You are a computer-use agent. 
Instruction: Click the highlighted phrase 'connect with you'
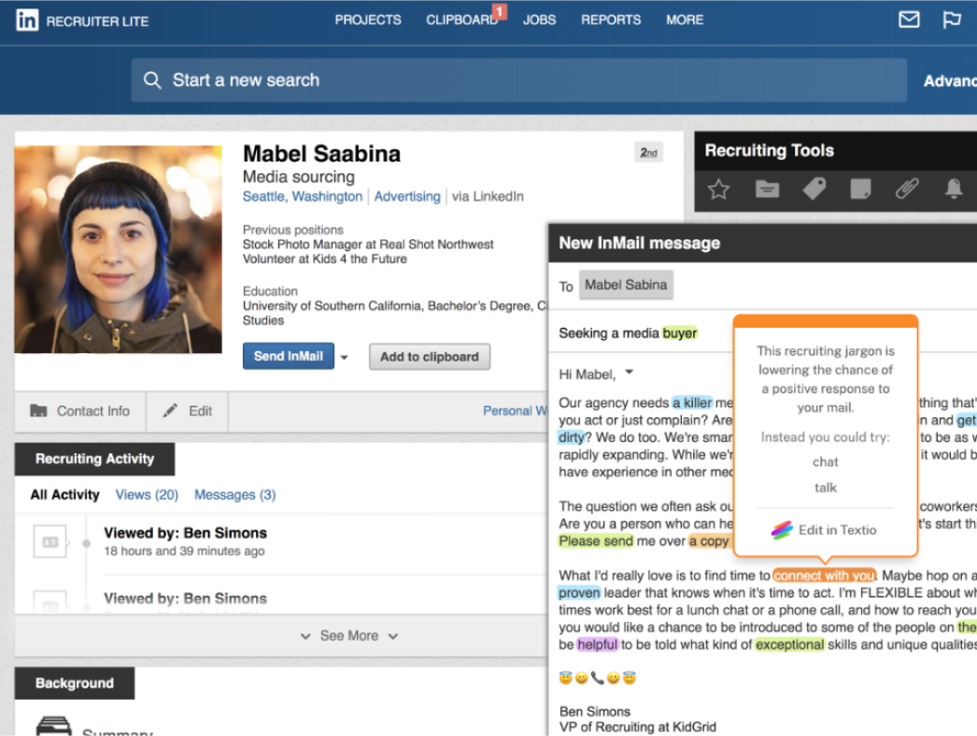click(x=825, y=575)
